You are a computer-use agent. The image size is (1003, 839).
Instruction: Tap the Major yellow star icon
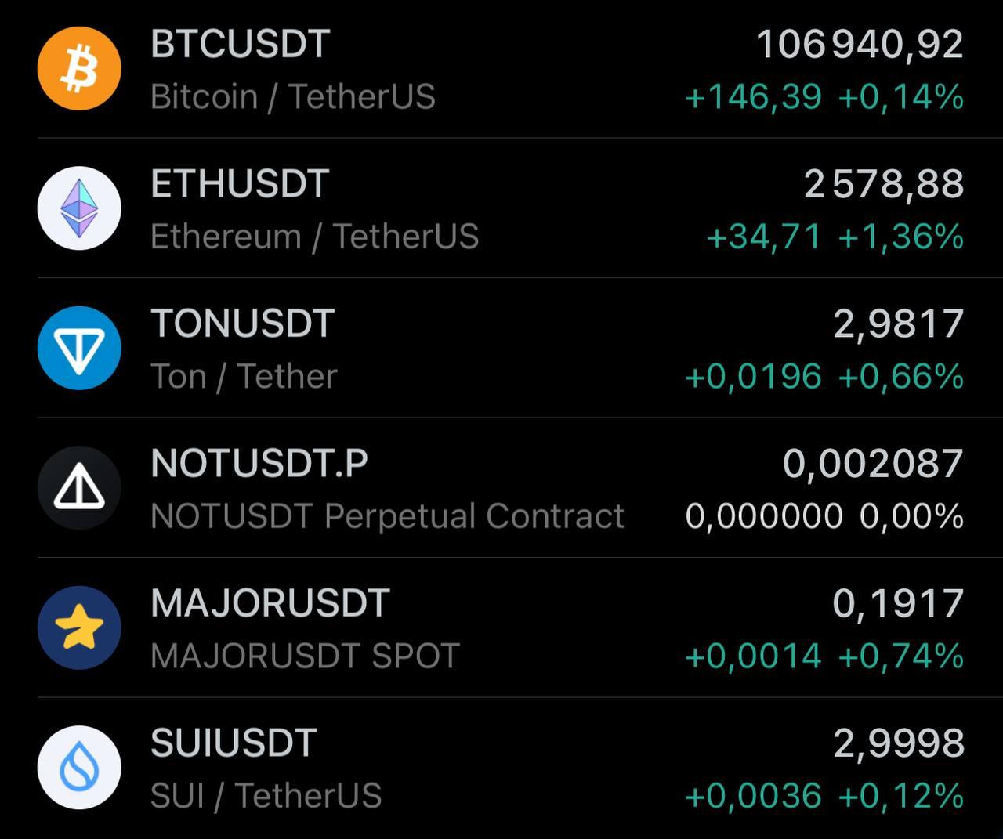pos(79,627)
